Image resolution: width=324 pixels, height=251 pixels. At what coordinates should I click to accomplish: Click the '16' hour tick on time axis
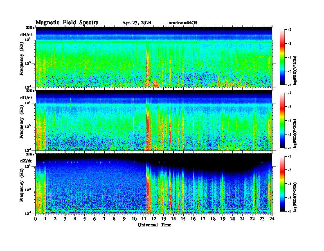click(x=193, y=219)
